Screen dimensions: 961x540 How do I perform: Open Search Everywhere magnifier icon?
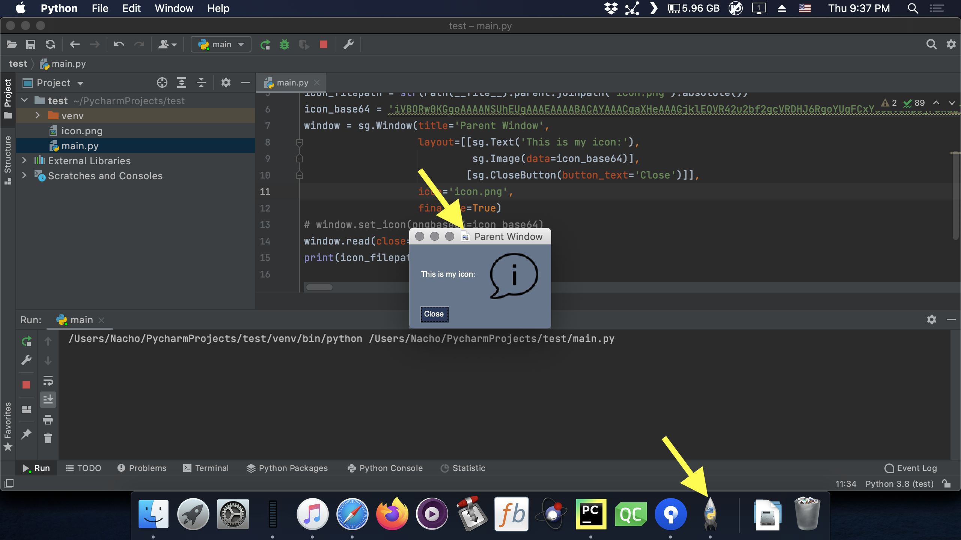932,44
